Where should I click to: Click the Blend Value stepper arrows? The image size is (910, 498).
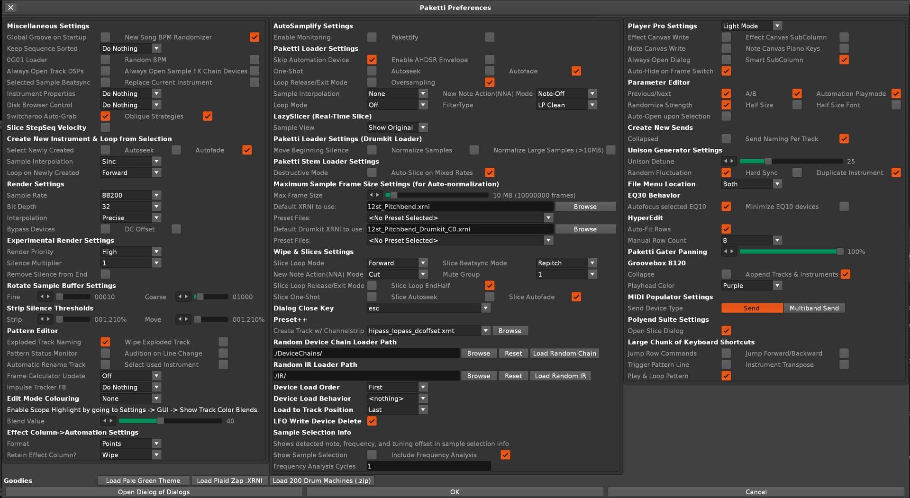coord(108,421)
